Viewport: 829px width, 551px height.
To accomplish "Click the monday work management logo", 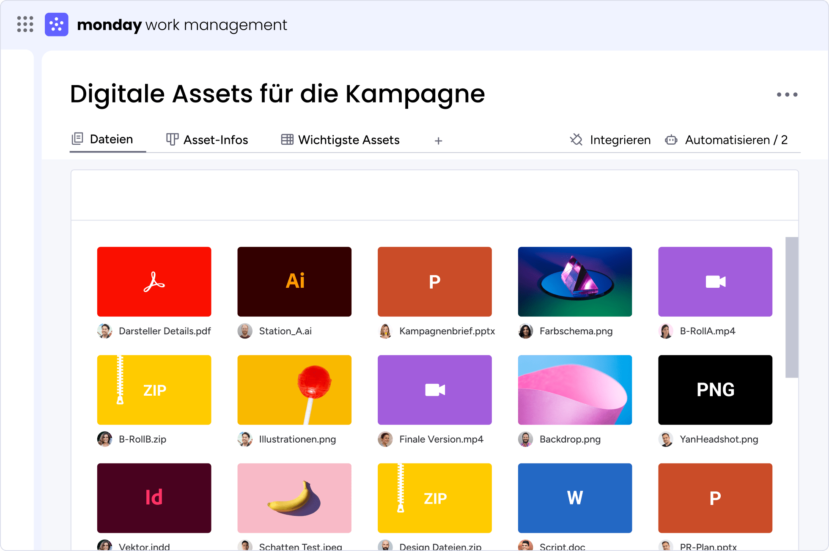I will pos(56,25).
